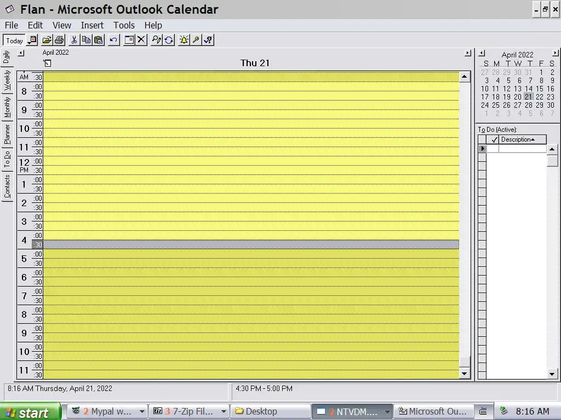
Task: Toggle the Reminder bell icon
Action: tap(184, 40)
